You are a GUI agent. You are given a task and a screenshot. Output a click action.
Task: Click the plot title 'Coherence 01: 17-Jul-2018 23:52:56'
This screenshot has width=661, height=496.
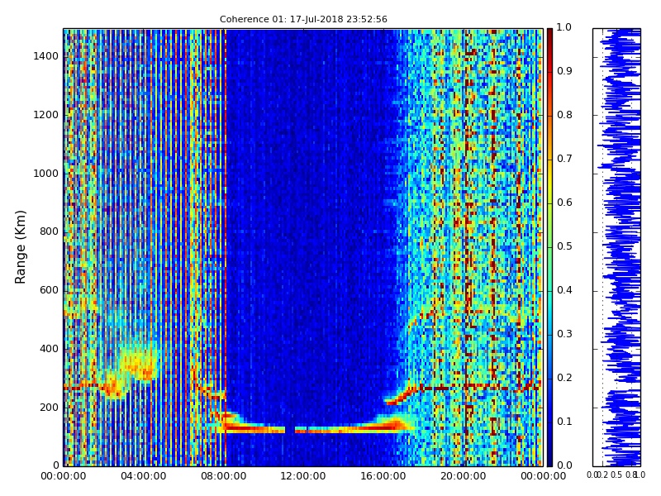click(x=303, y=19)
